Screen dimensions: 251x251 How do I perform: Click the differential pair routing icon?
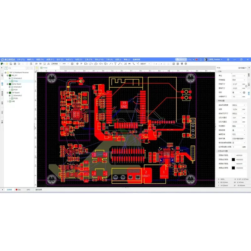(x=138, y=64)
